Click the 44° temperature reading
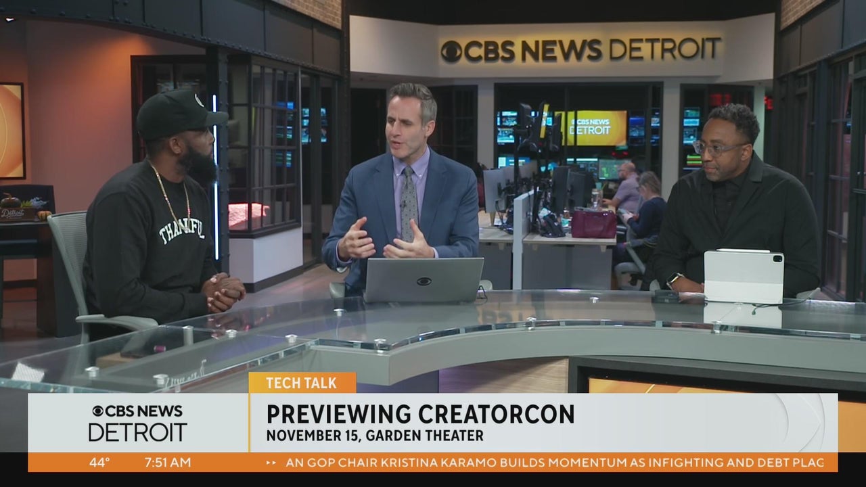866x487 pixels. (x=99, y=463)
